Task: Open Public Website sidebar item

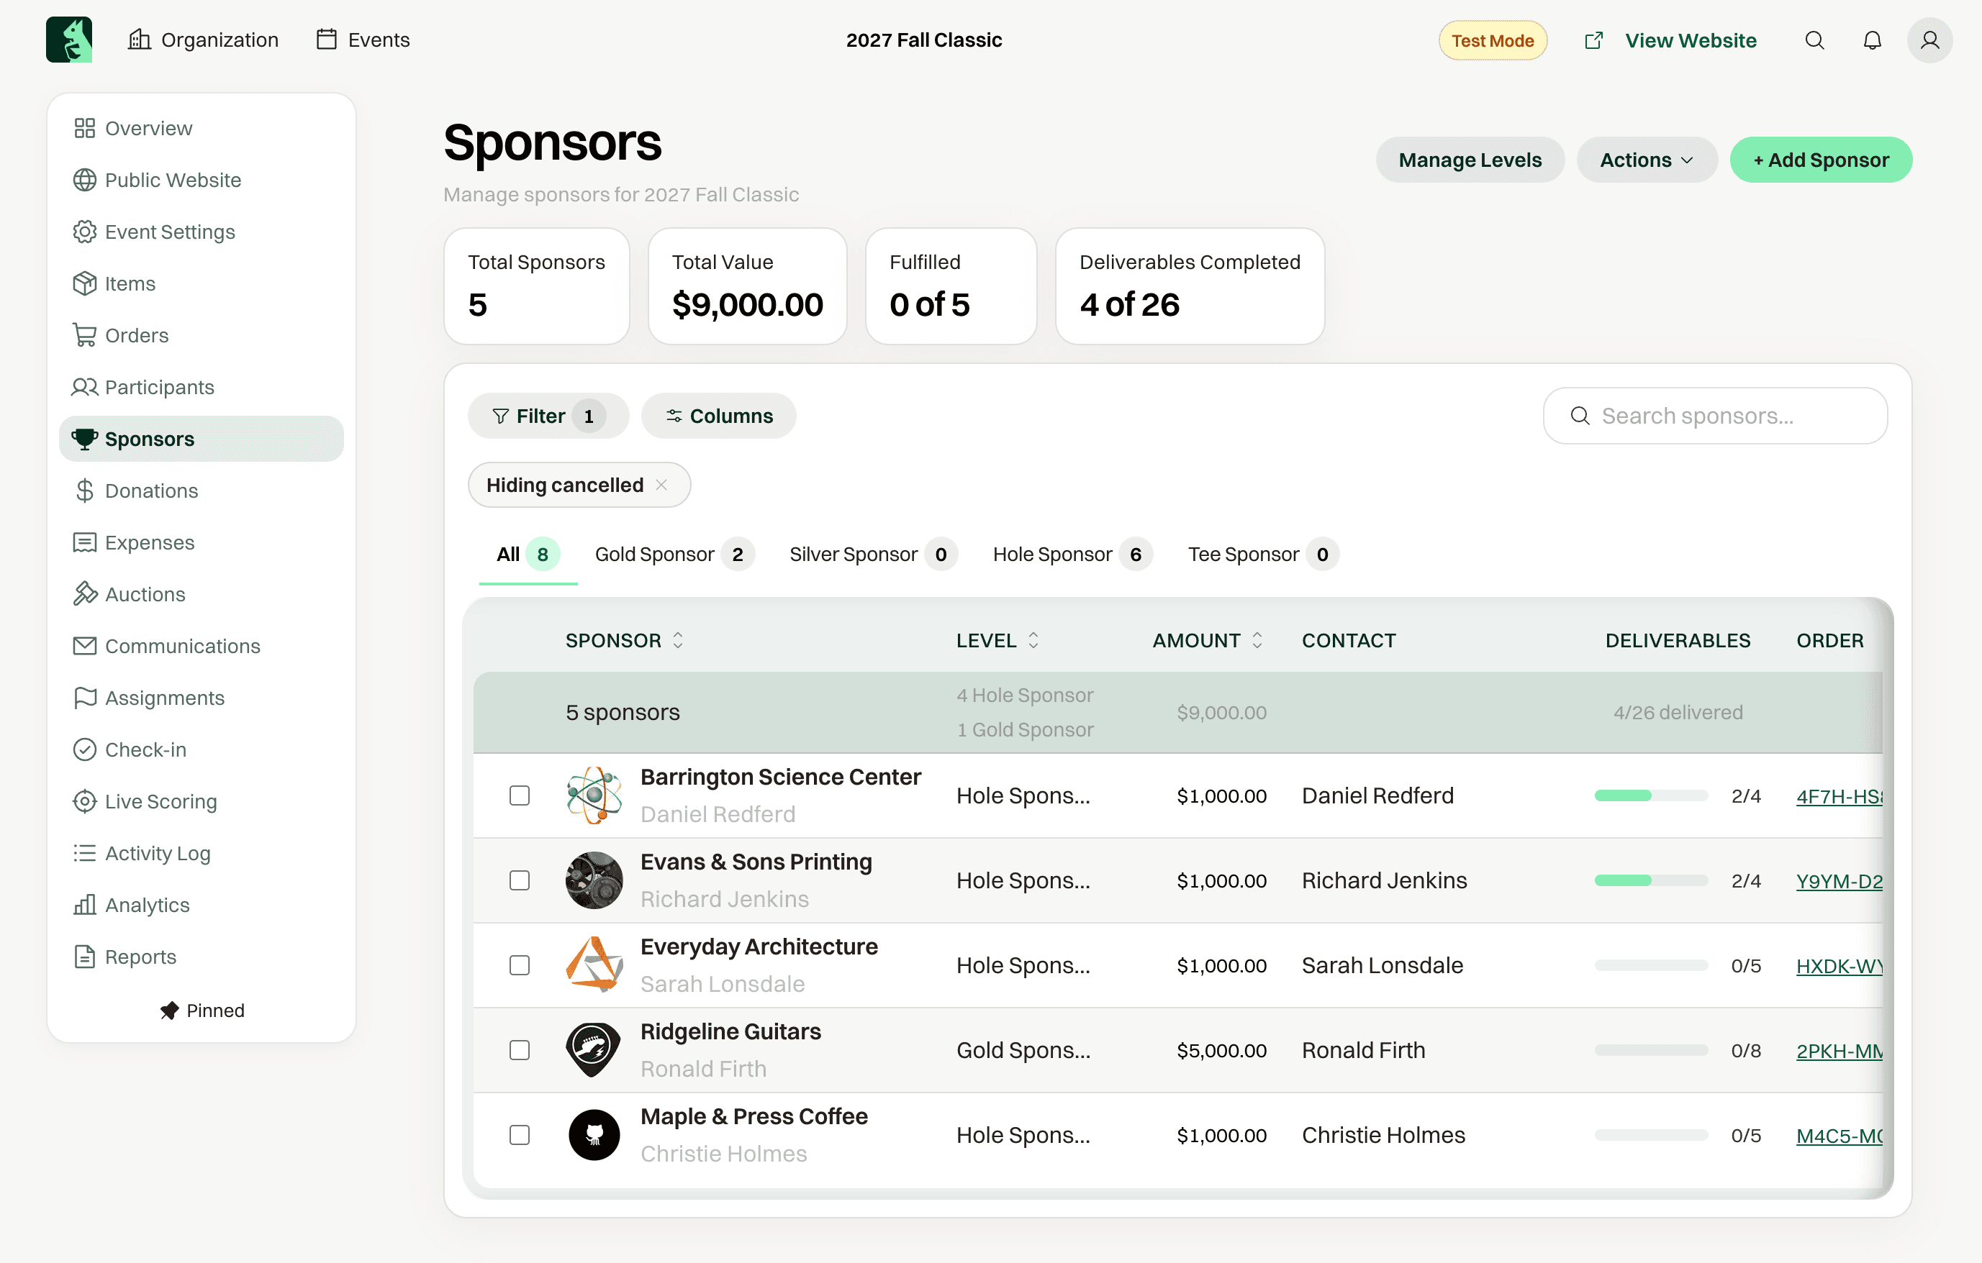Action: click(x=202, y=181)
